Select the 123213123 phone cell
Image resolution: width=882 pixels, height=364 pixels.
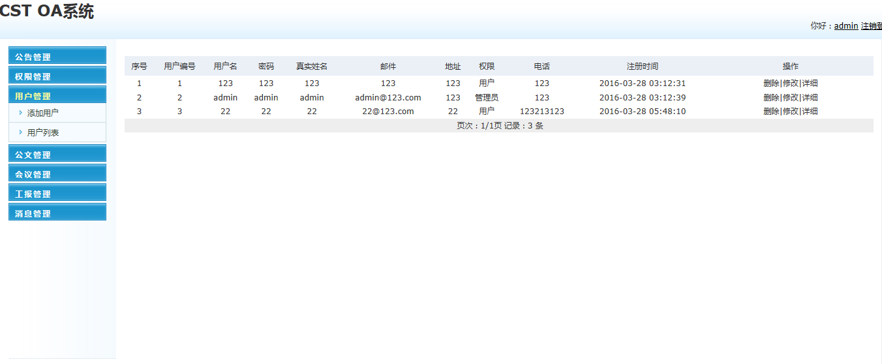[542, 112]
